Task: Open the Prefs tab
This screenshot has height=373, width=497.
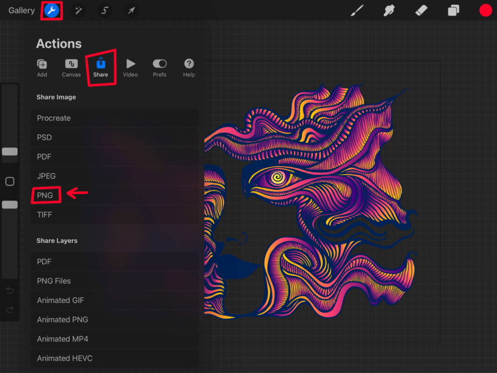Action: pyautogui.click(x=160, y=67)
